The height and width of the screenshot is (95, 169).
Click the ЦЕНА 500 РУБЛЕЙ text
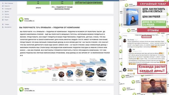coord(151,17)
